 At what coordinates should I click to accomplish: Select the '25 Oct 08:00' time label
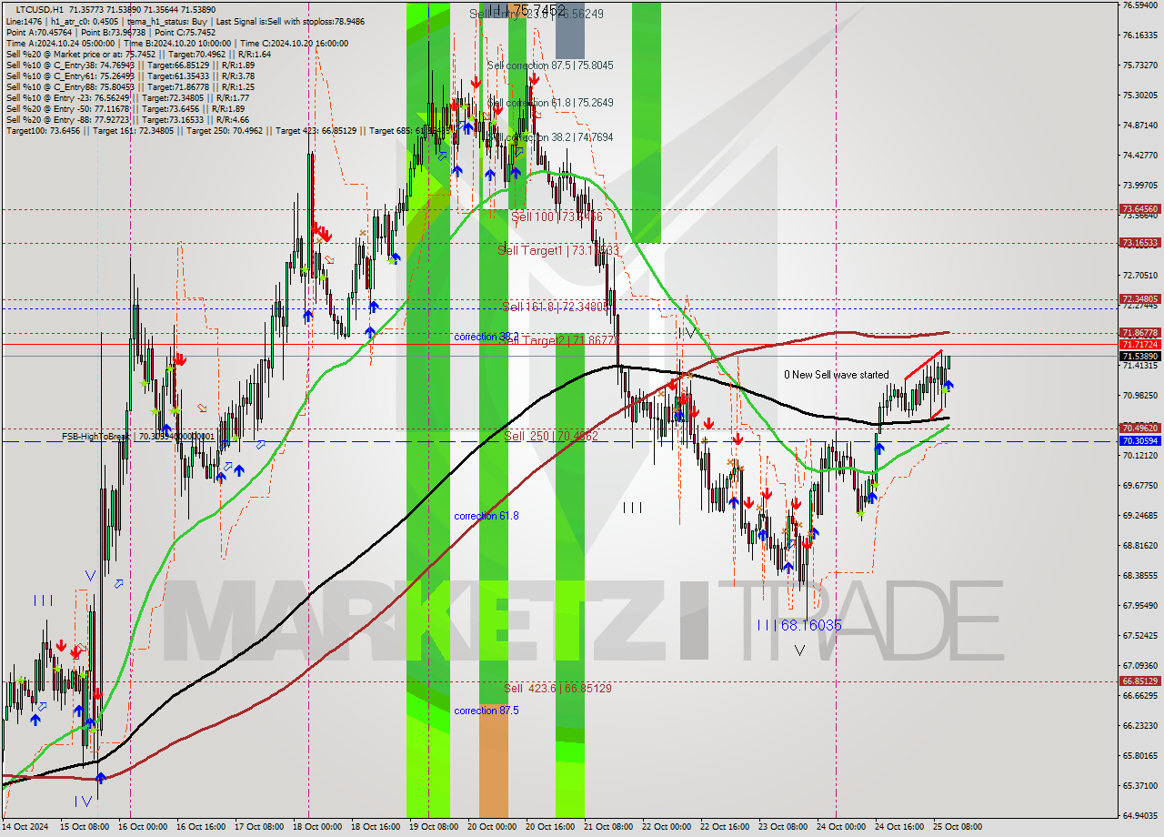click(958, 827)
